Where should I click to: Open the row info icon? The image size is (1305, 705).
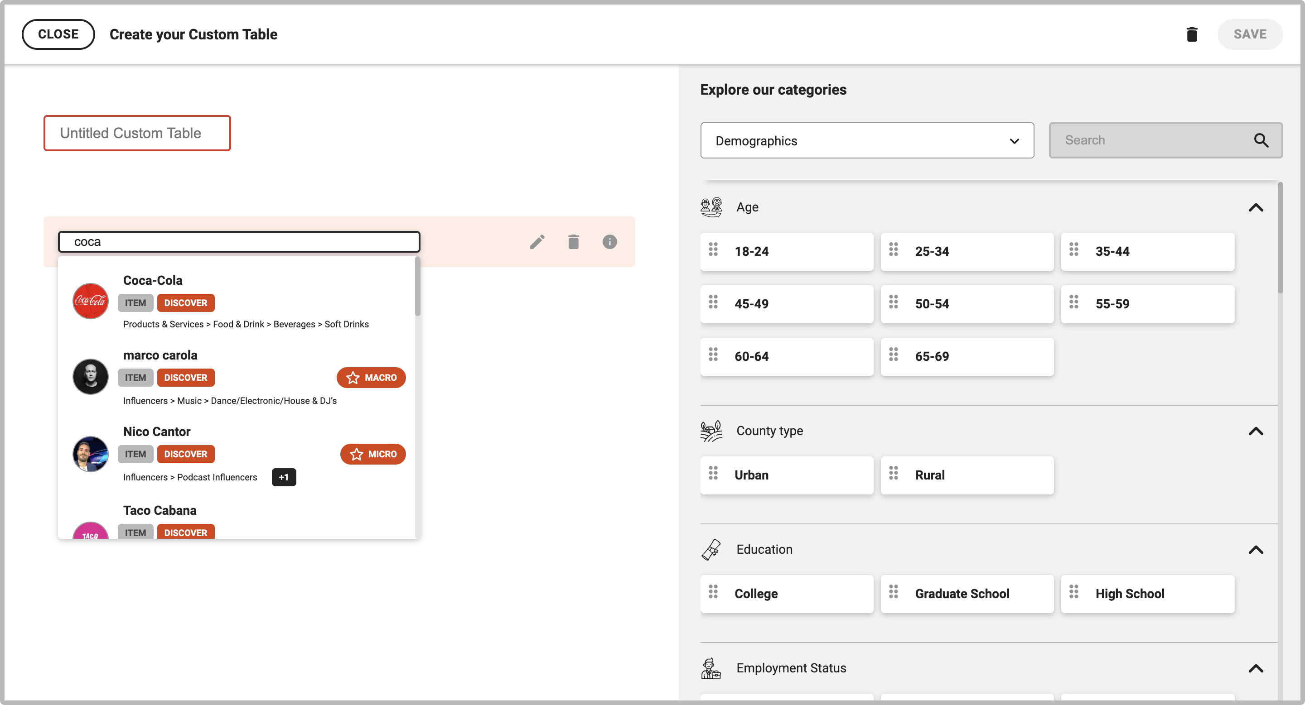[609, 242]
